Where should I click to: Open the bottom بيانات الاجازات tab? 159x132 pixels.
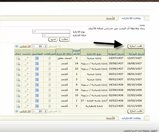pyautogui.click(x=131, y=118)
